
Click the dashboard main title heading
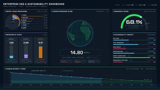click(34, 4)
